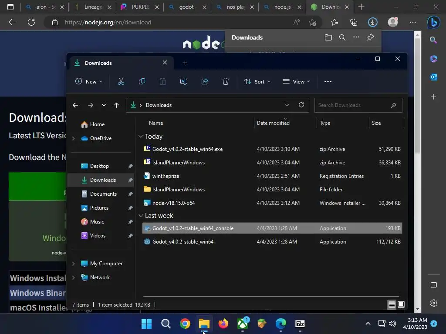Image resolution: width=446 pixels, height=334 pixels.
Task: Click the Rename icon in Explorer toolbar
Action: pyautogui.click(x=184, y=81)
